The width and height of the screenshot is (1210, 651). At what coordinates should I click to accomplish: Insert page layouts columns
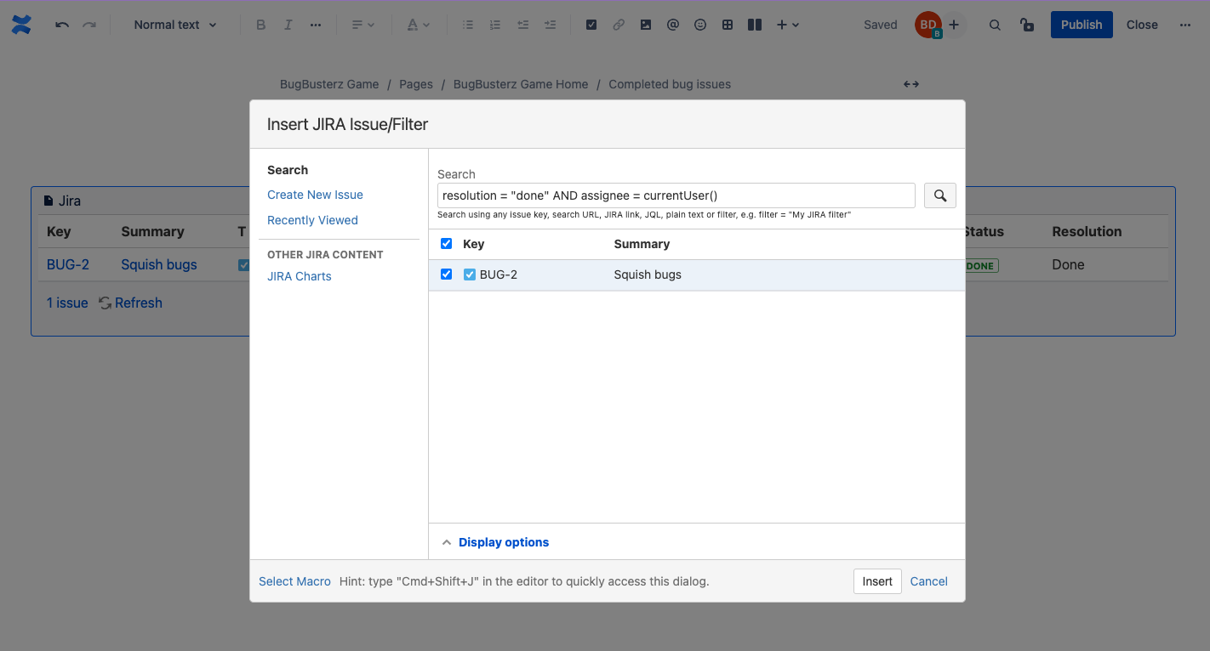point(755,25)
